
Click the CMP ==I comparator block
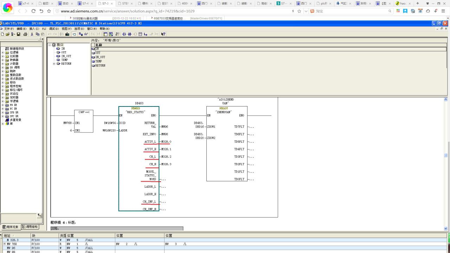(84, 121)
